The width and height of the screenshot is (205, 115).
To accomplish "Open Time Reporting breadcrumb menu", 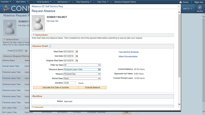I will [x=83, y=2].
